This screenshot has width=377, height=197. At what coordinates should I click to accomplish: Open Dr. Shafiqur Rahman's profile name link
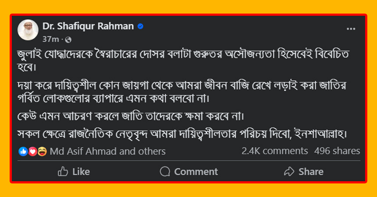(x=88, y=27)
